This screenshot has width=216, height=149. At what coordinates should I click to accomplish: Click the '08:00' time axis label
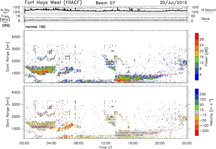pyautogui.click(x=79, y=143)
